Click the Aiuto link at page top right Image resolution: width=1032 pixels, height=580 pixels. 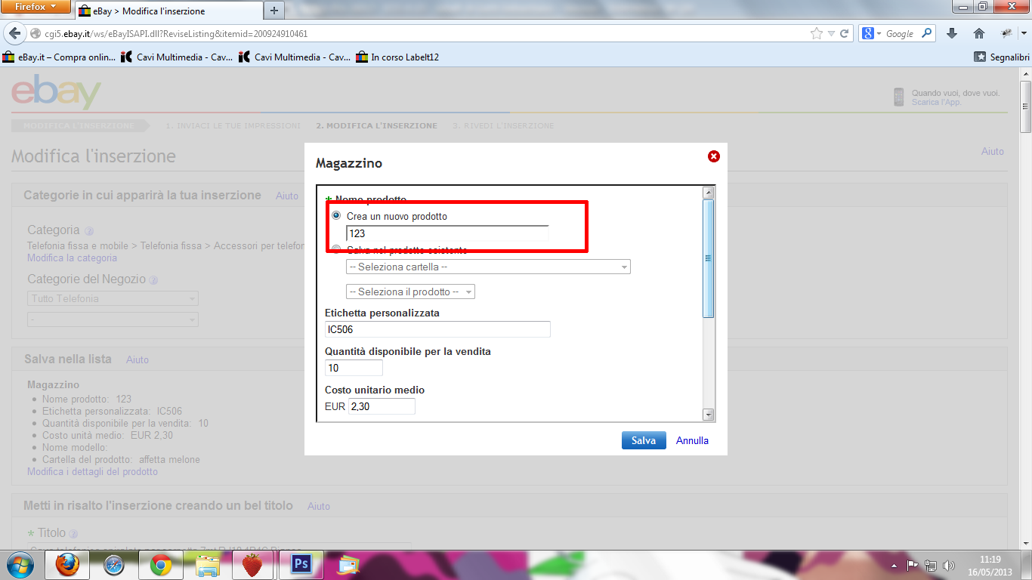993,151
